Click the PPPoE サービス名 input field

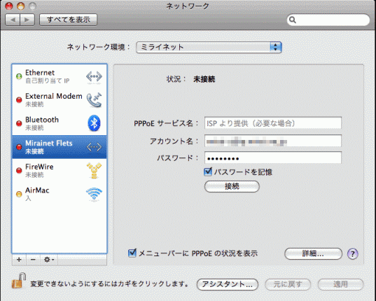pyautogui.click(x=273, y=123)
